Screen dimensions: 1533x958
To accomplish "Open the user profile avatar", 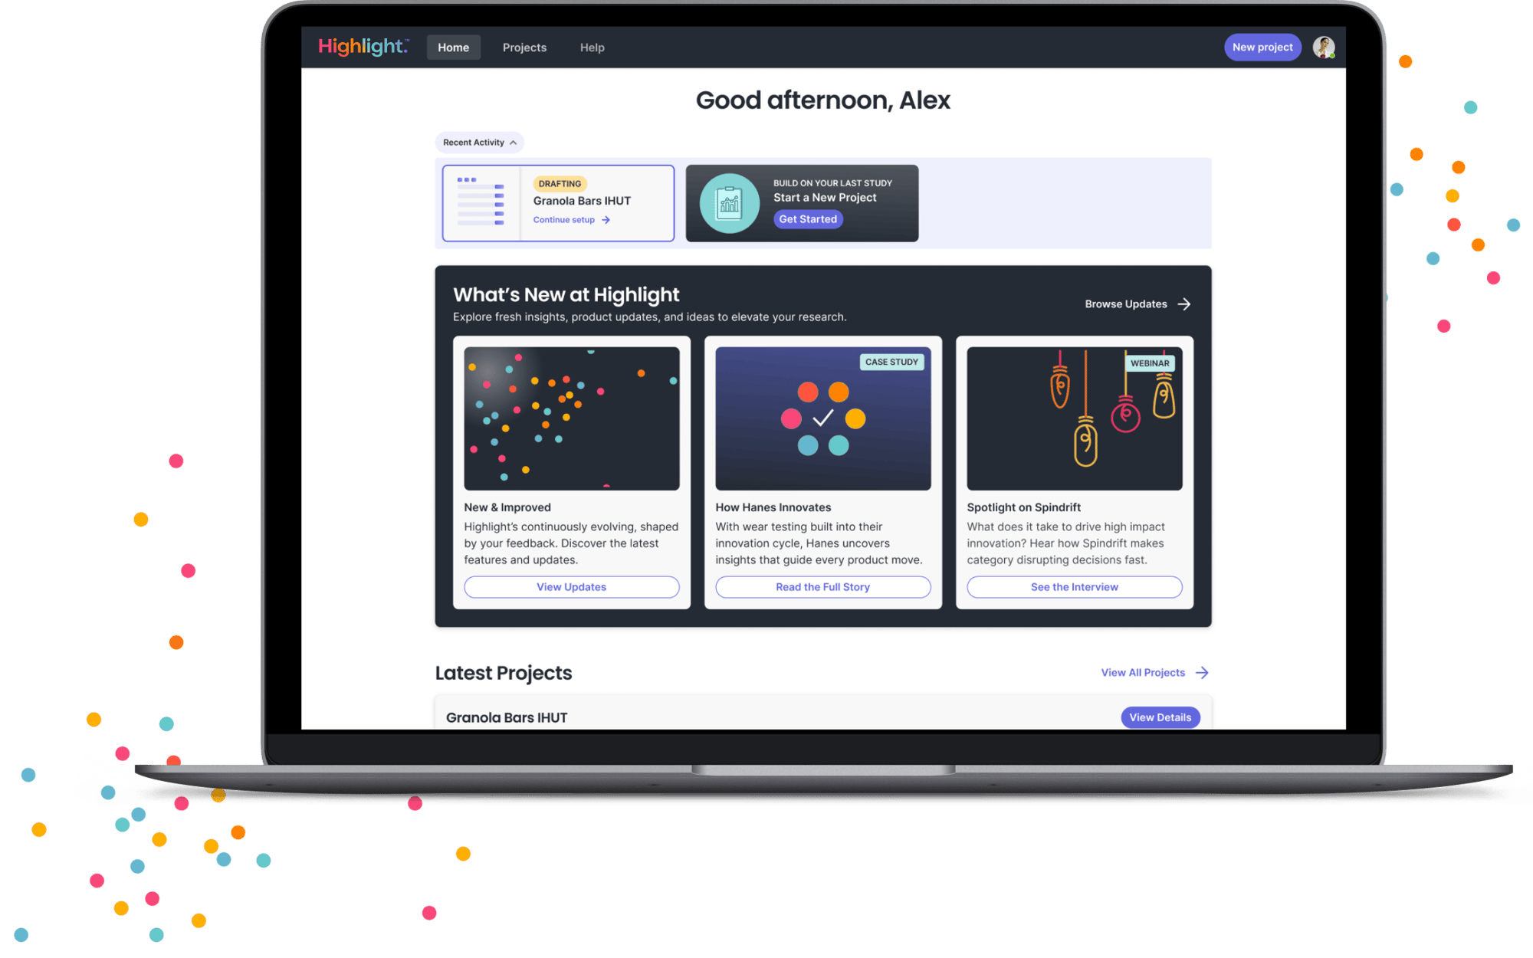I will (1323, 48).
